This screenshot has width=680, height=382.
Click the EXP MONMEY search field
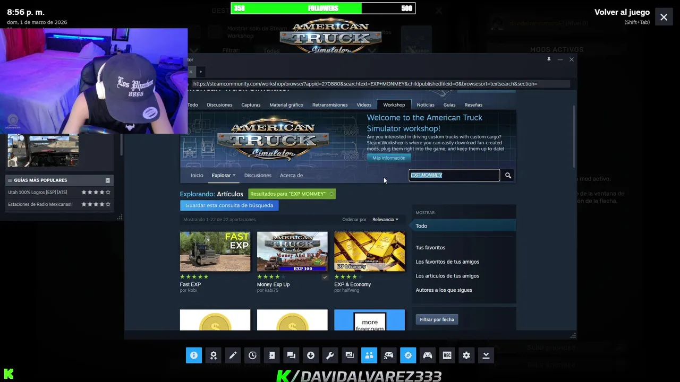(x=454, y=175)
